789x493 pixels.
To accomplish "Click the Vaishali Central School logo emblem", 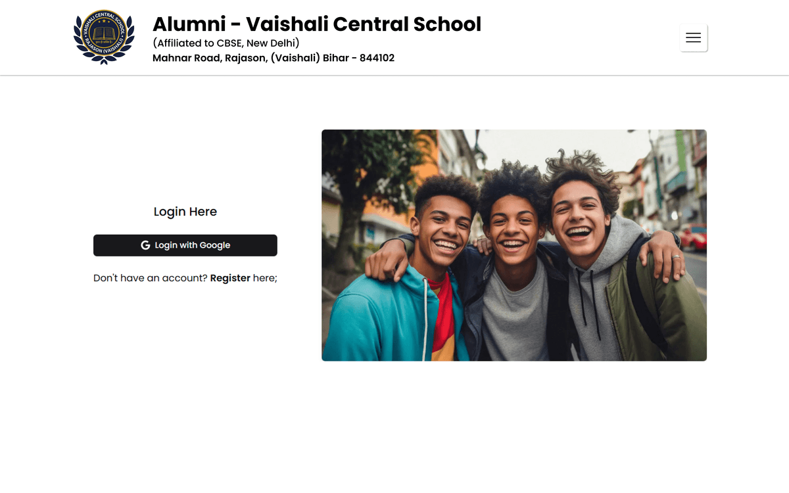I will (x=104, y=37).
